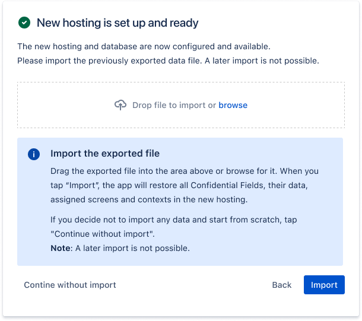
Task: Open file picker via browse link
Action: point(233,105)
